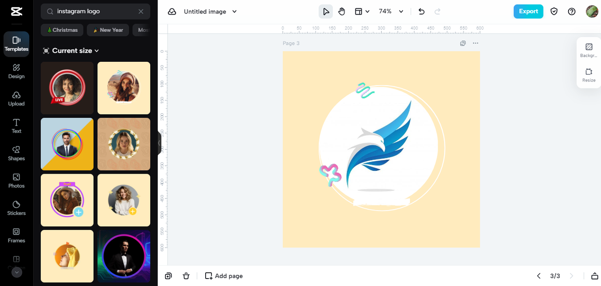Image resolution: width=601 pixels, height=286 pixels.
Task: Redo the last action
Action: pos(438,11)
